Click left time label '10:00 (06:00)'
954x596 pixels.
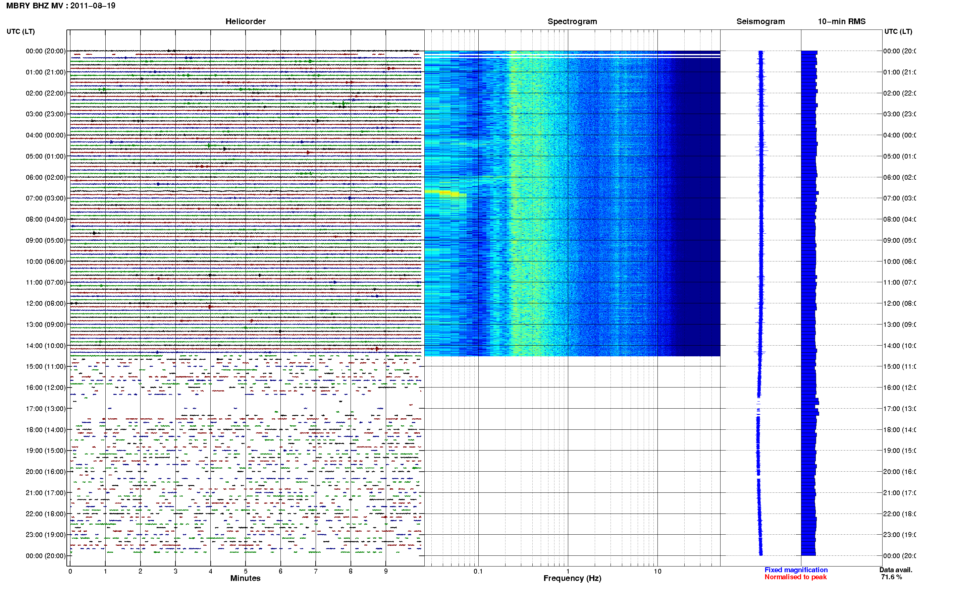click(x=46, y=261)
